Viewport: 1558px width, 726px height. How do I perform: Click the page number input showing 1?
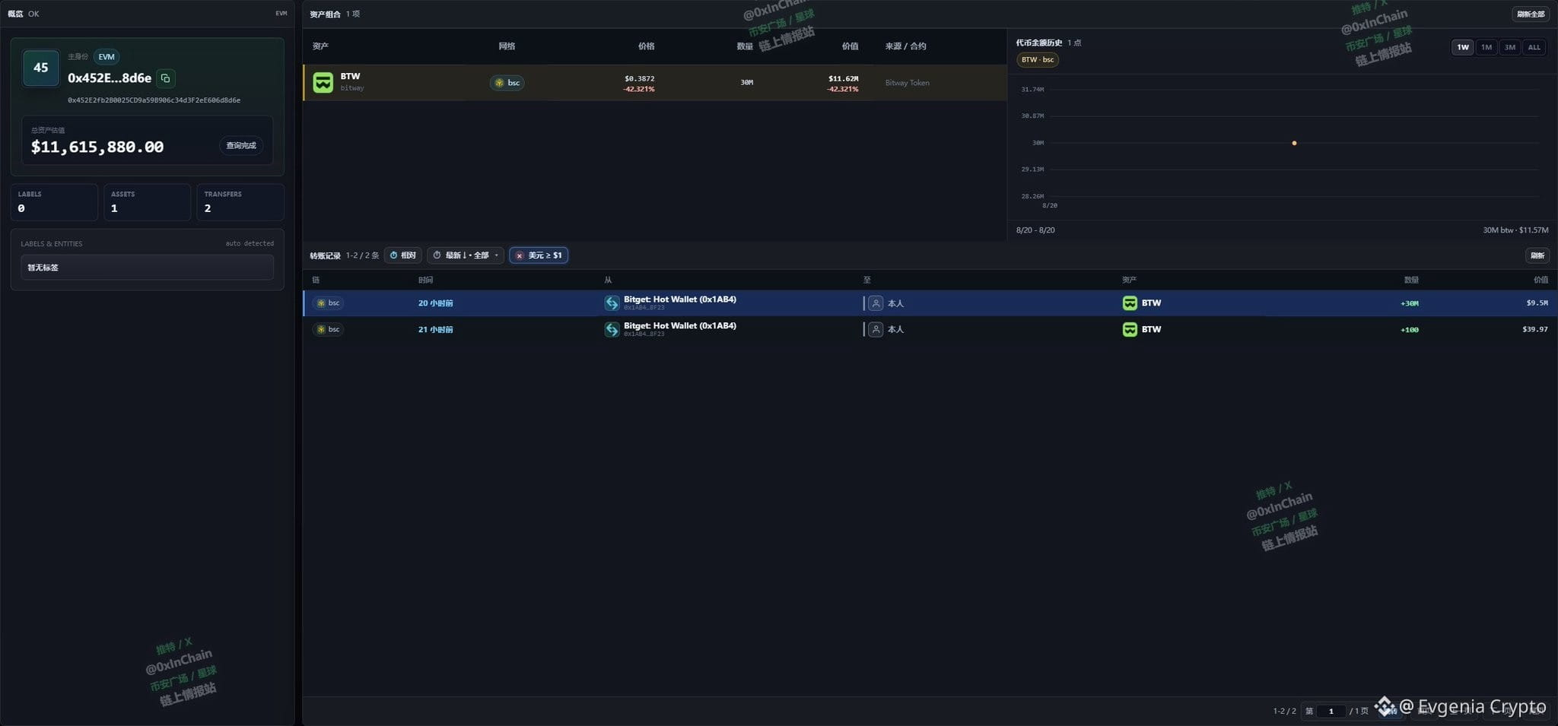pyautogui.click(x=1331, y=711)
